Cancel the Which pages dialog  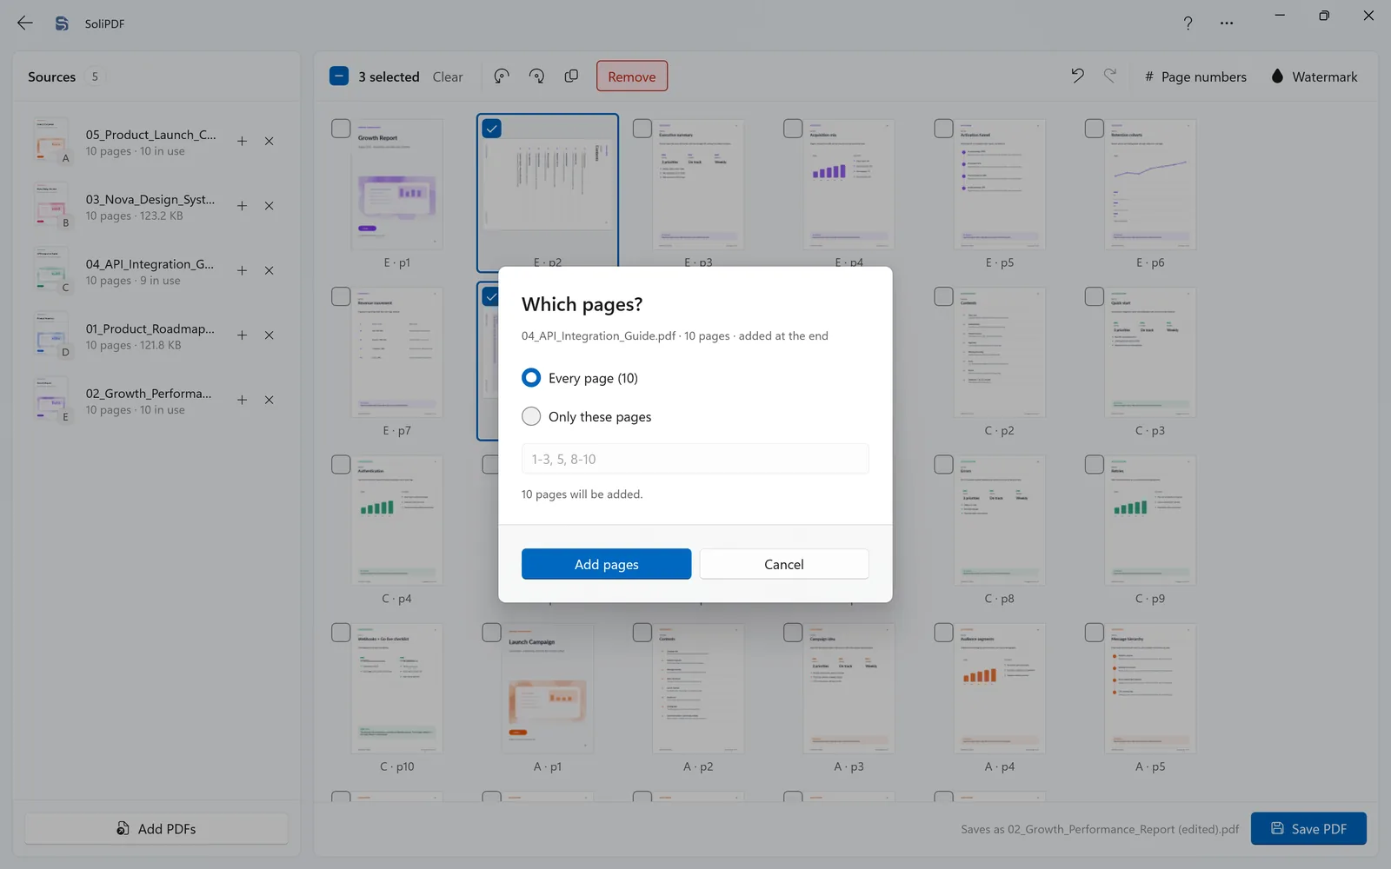(783, 564)
